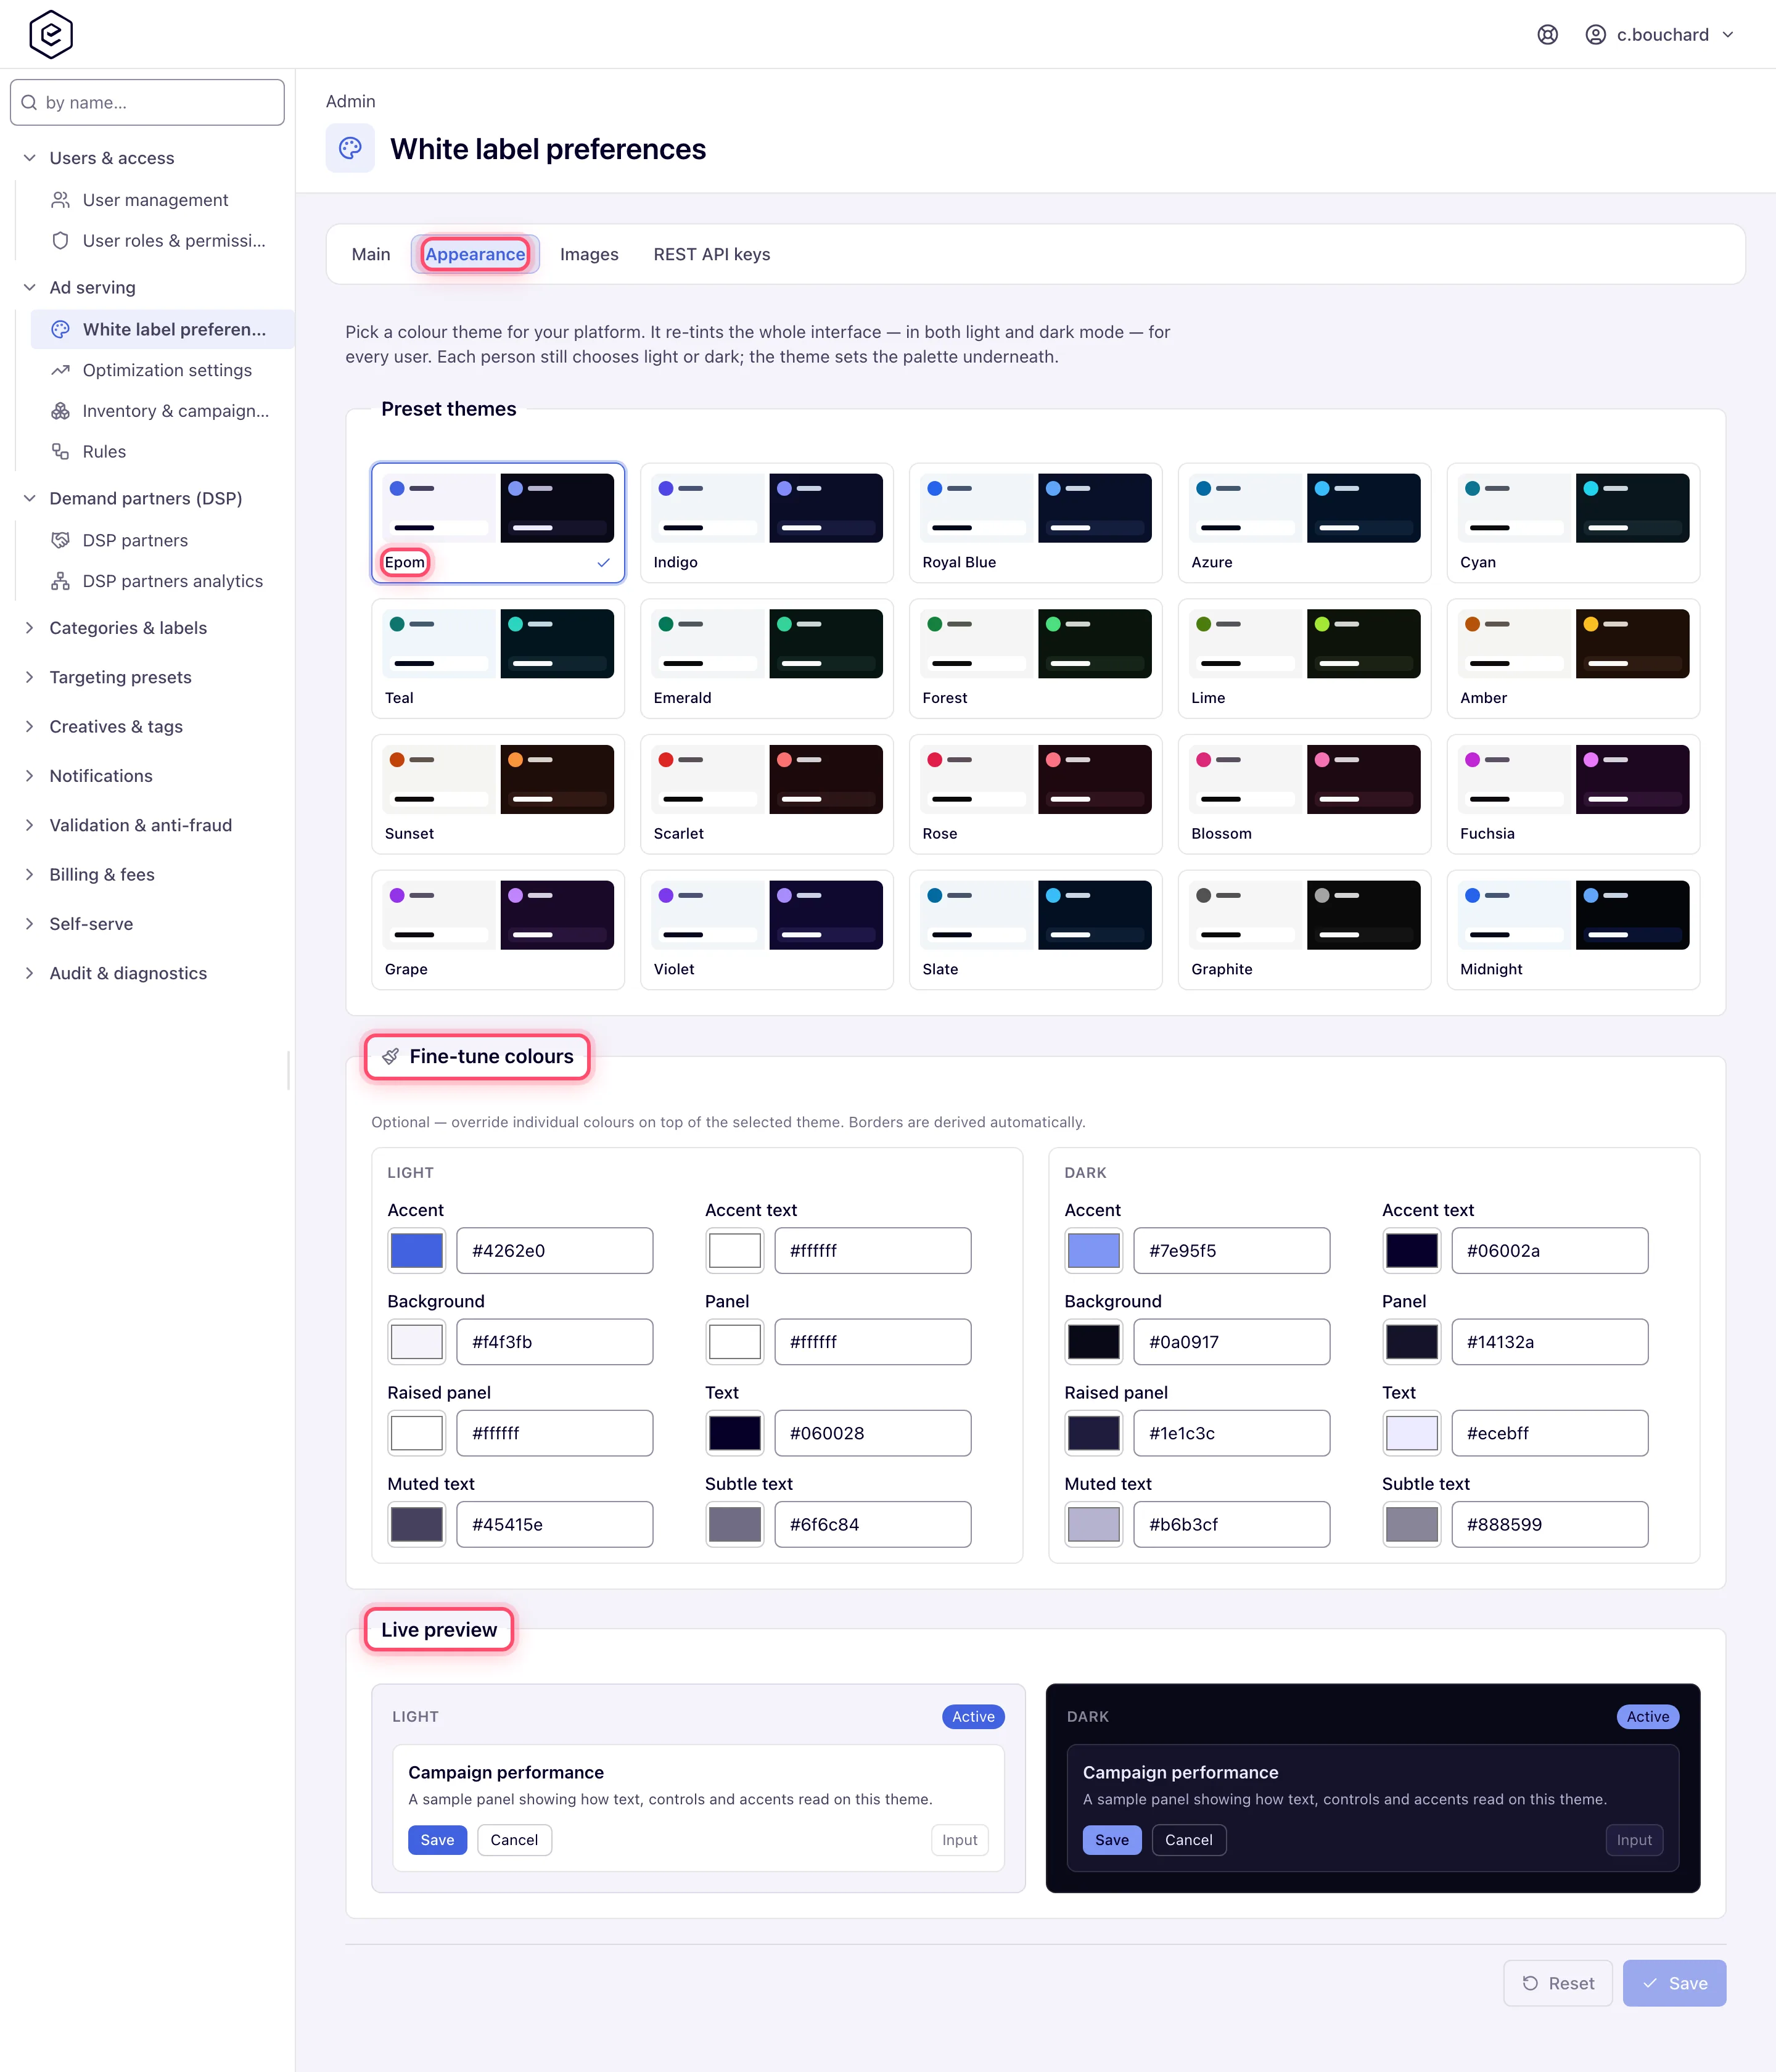Focus the sidebar search by name field

147,103
